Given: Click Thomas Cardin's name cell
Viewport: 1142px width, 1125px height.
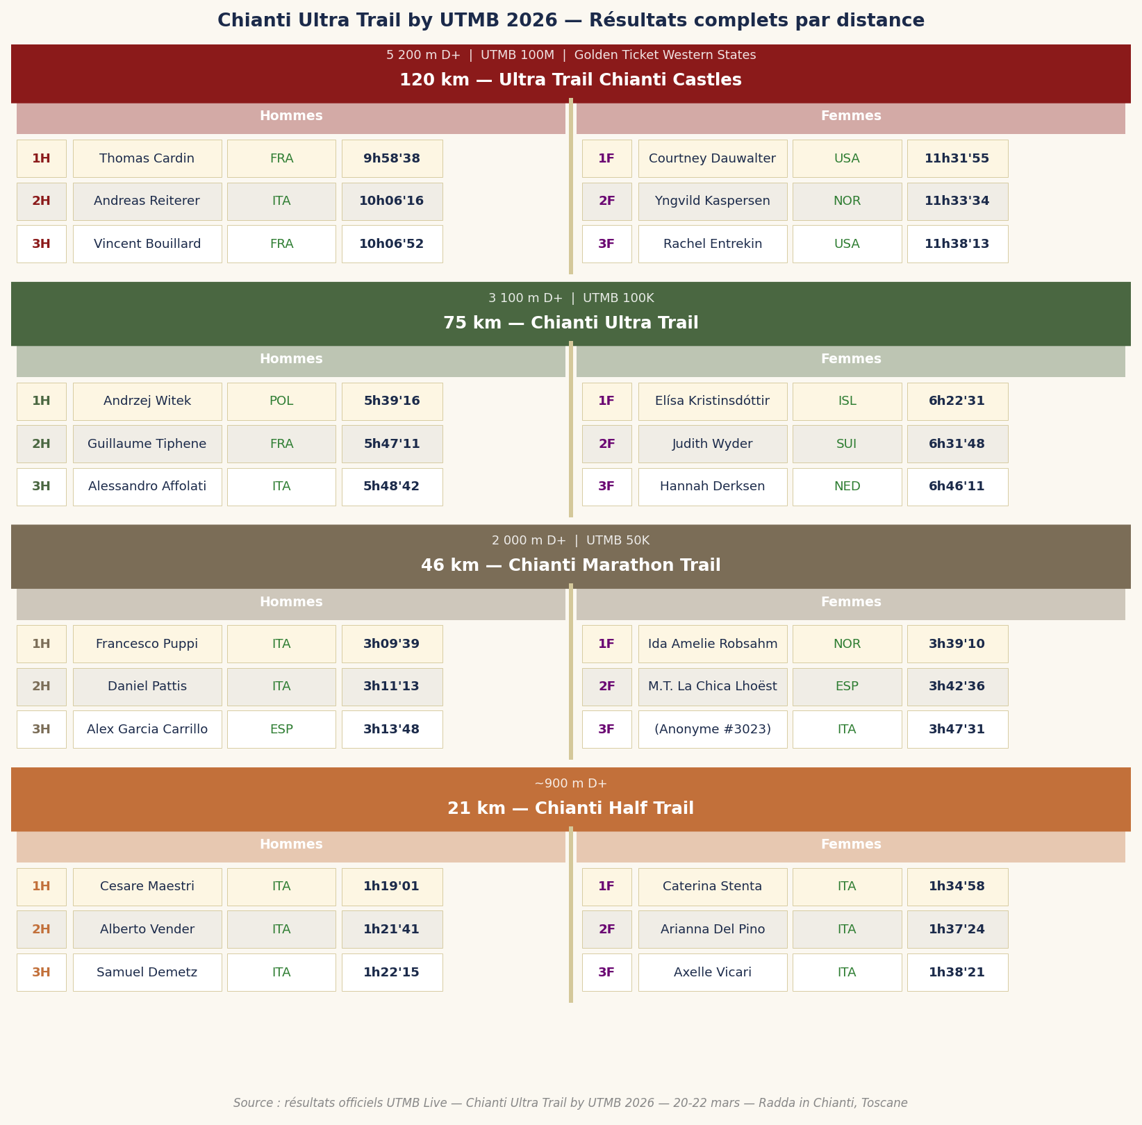Looking at the screenshot, I should click(x=147, y=159).
